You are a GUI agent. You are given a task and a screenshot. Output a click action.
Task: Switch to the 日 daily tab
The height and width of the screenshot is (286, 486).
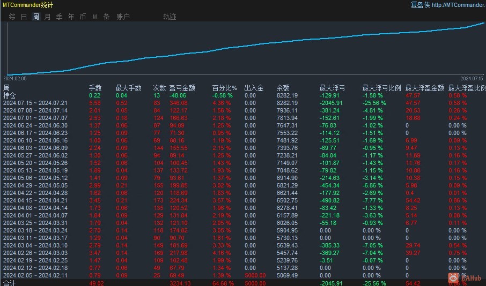[24, 17]
